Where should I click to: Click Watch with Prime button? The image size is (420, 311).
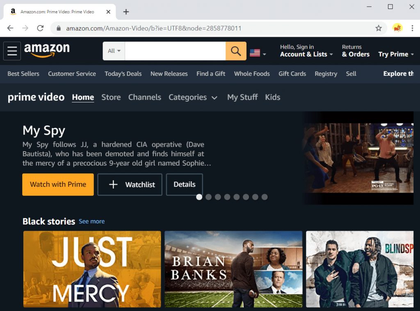click(58, 184)
